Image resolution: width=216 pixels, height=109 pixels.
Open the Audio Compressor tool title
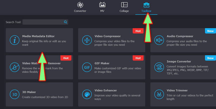pyautogui.click(x=180, y=36)
